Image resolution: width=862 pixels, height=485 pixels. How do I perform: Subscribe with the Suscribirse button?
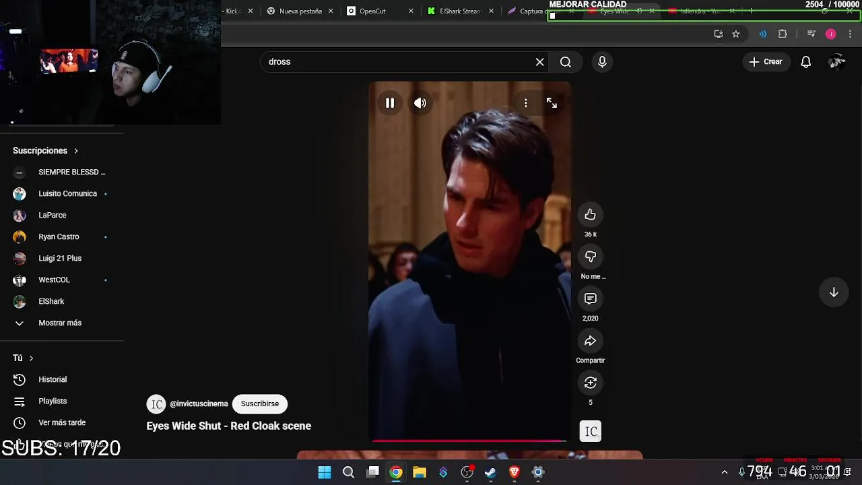pyautogui.click(x=260, y=403)
